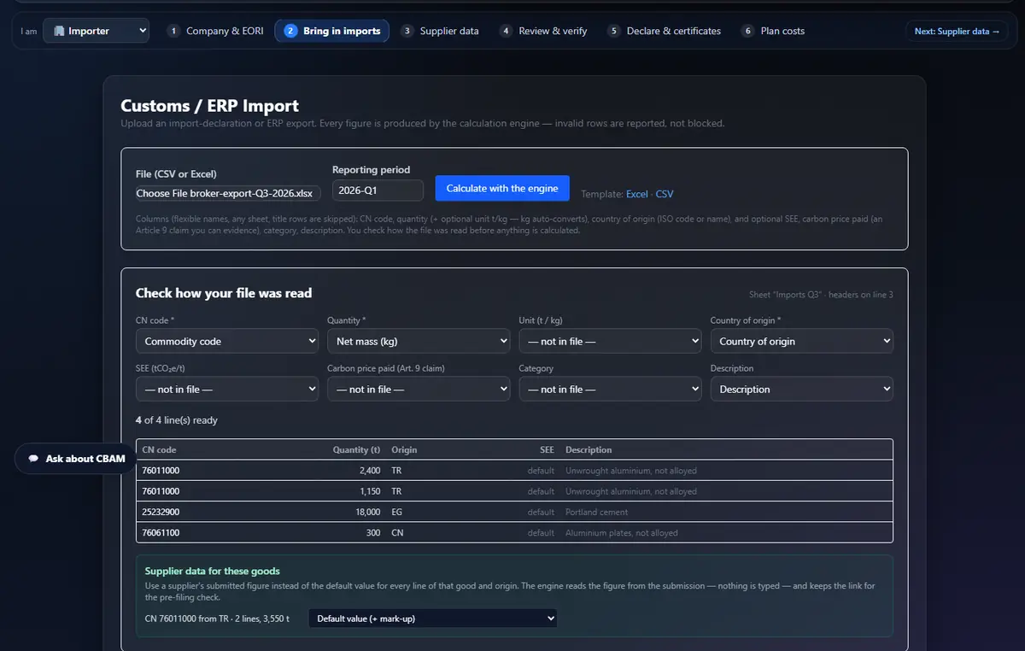Click the Choose File input with broker-export-Q3-2026.xlsx
The image size is (1025, 651).
[x=229, y=193]
